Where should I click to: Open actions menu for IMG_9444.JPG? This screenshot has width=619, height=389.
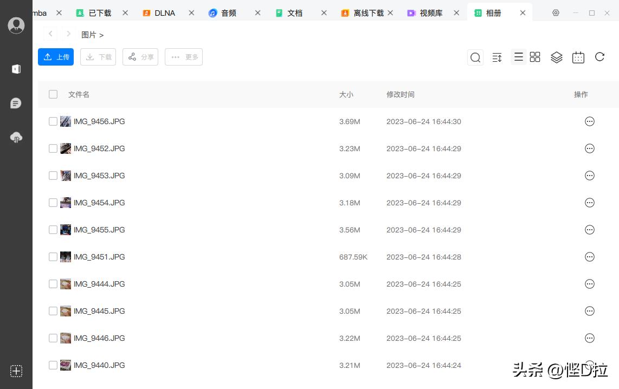click(x=589, y=284)
